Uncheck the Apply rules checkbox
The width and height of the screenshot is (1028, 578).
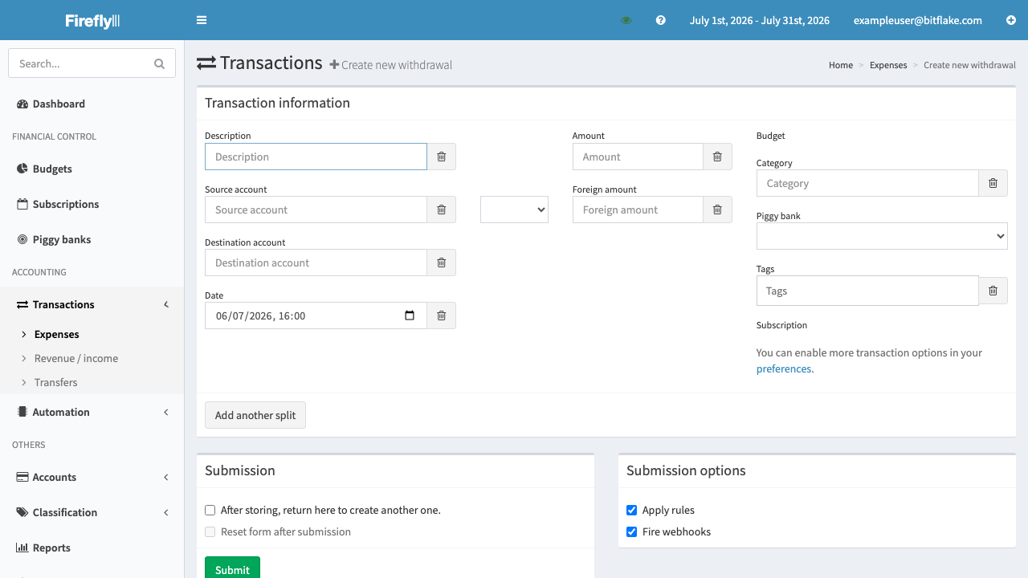tap(632, 510)
